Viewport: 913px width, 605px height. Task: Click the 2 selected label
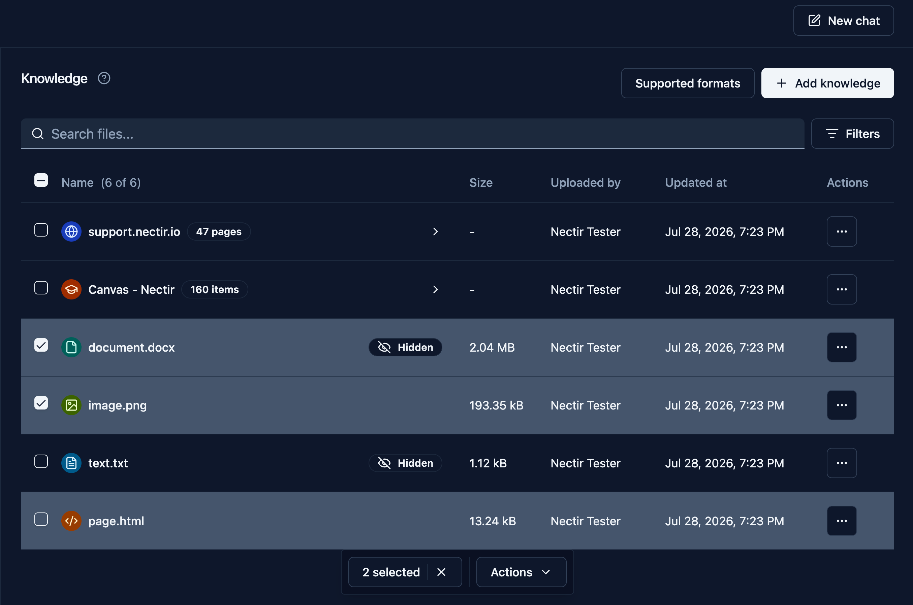tap(391, 572)
